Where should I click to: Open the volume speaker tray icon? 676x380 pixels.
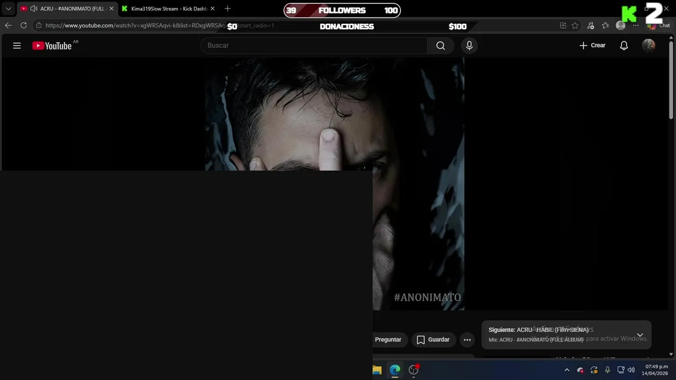[x=631, y=370]
